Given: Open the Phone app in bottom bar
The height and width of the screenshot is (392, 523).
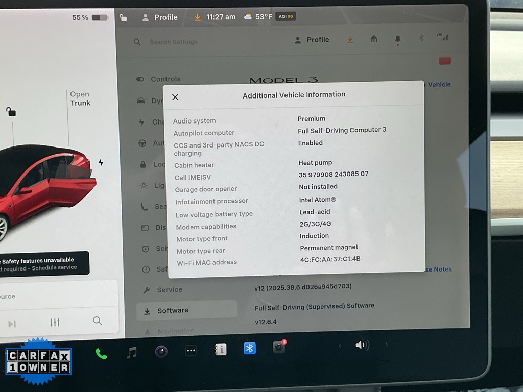Looking at the screenshot, I should click(x=101, y=353).
